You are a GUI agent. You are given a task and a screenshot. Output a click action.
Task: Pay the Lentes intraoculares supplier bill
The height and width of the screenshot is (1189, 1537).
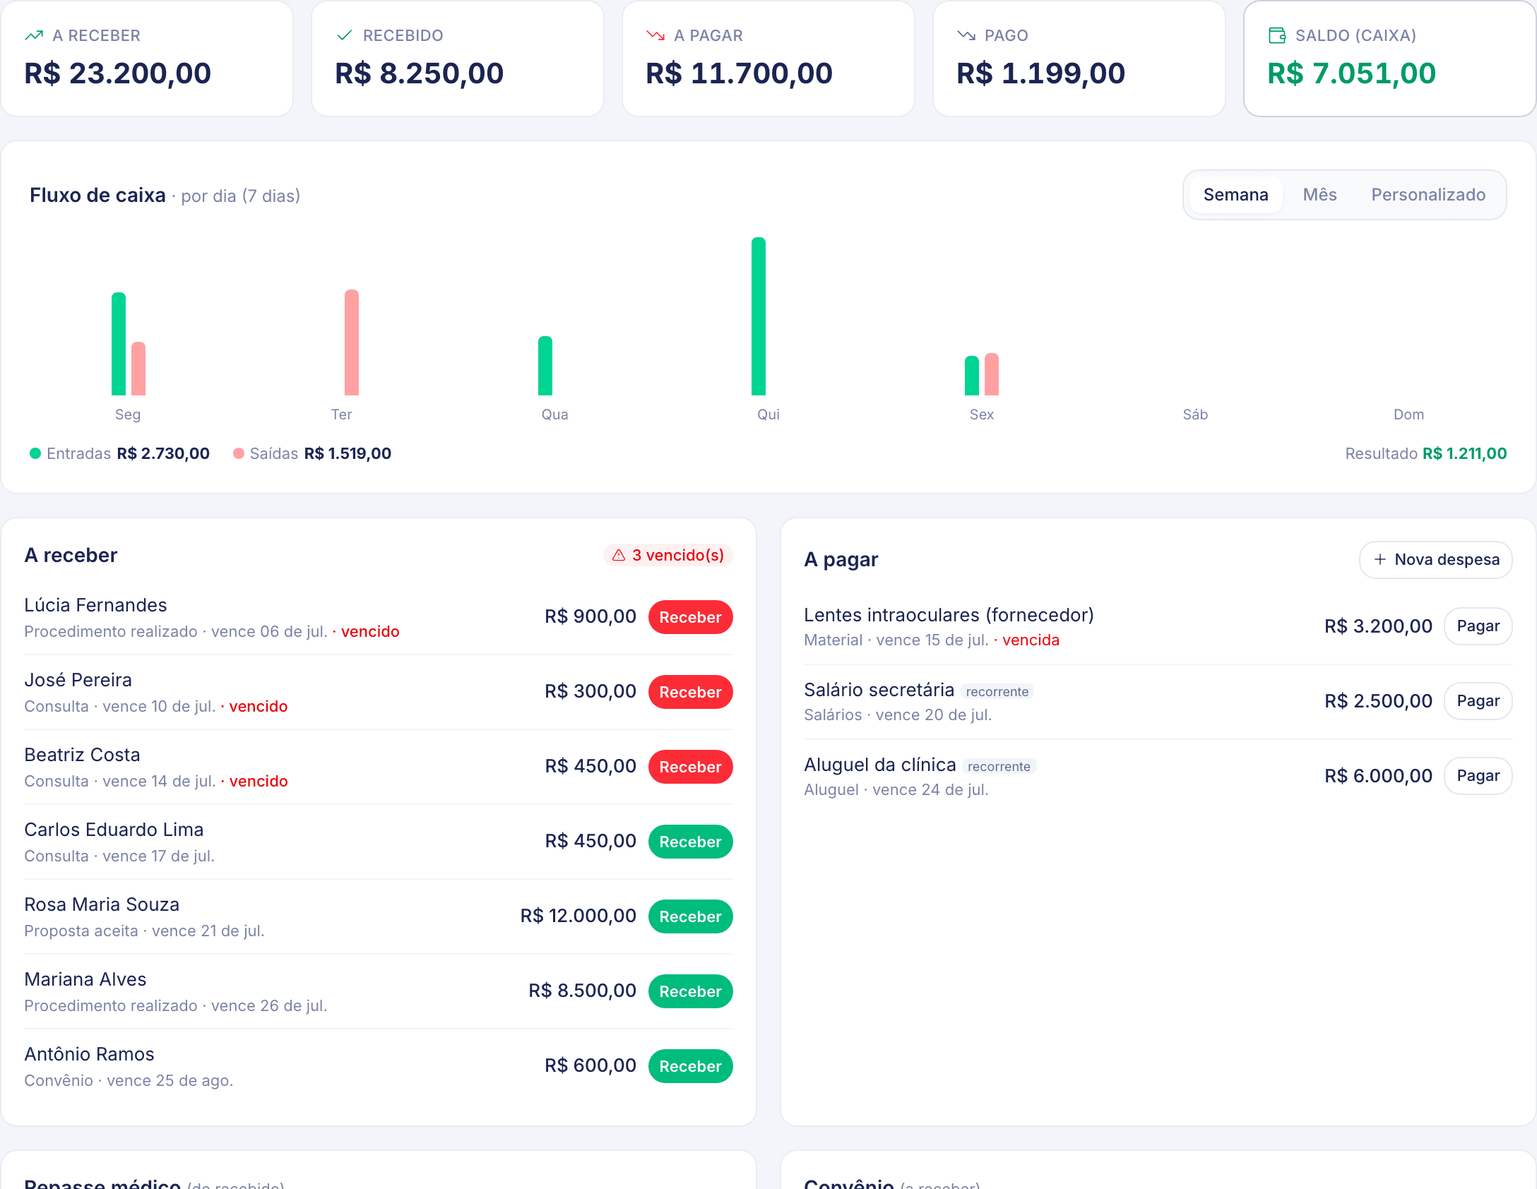[1478, 626]
